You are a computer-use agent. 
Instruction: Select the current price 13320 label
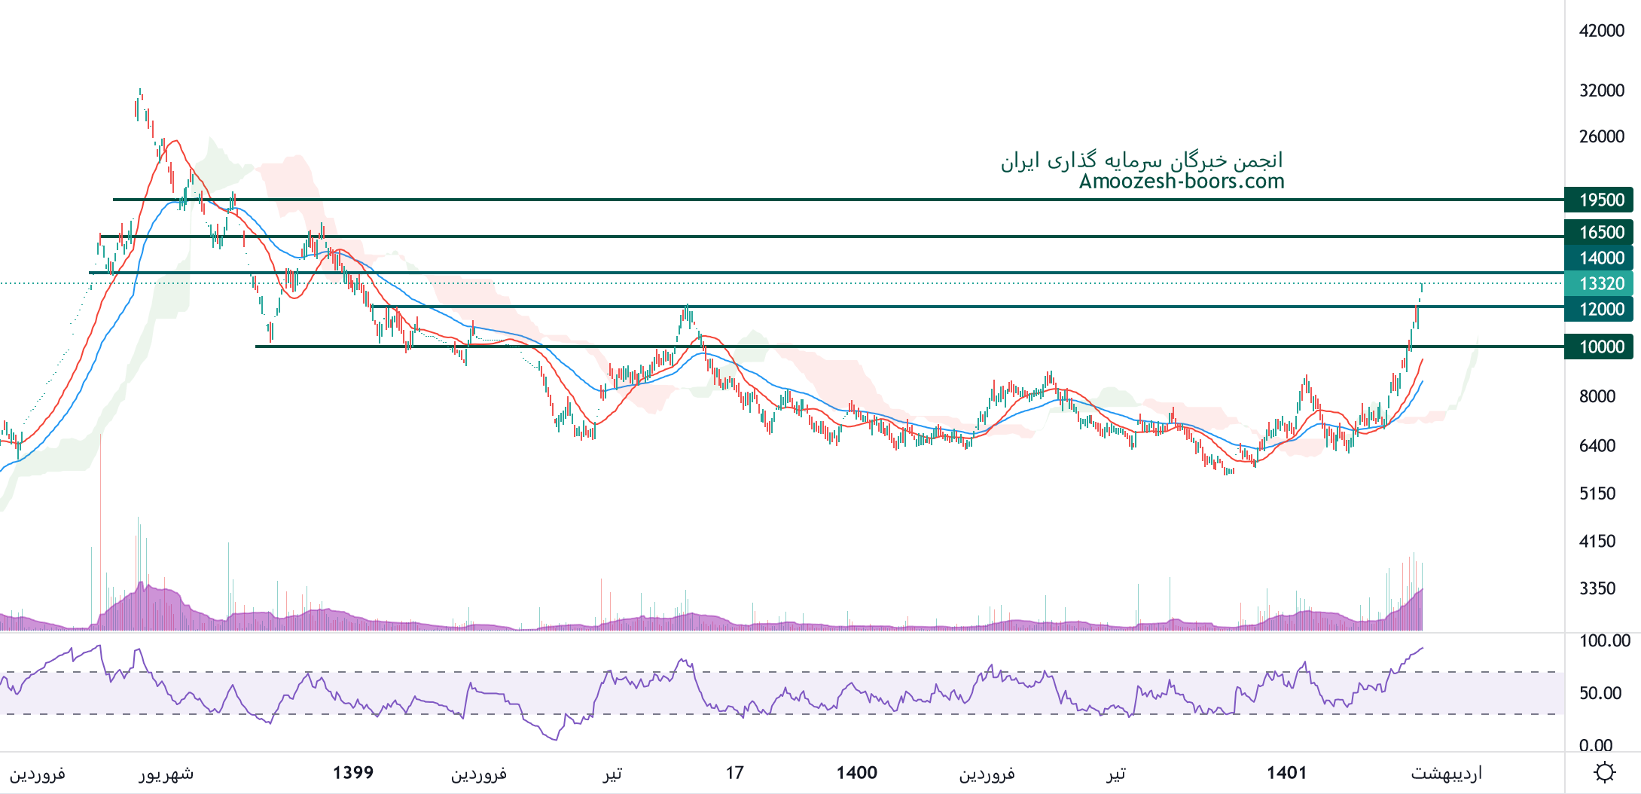(1600, 284)
